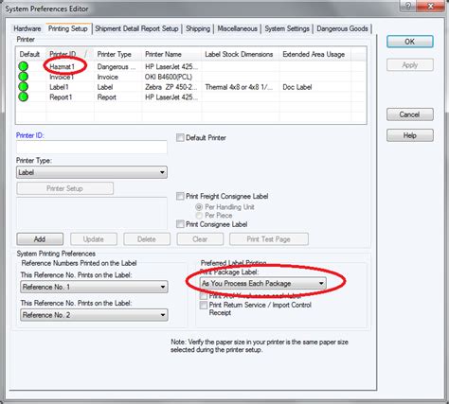Click the Dangerous printer type cell
The height and width of the screenshot is (404, 449).
click(117, 66)
